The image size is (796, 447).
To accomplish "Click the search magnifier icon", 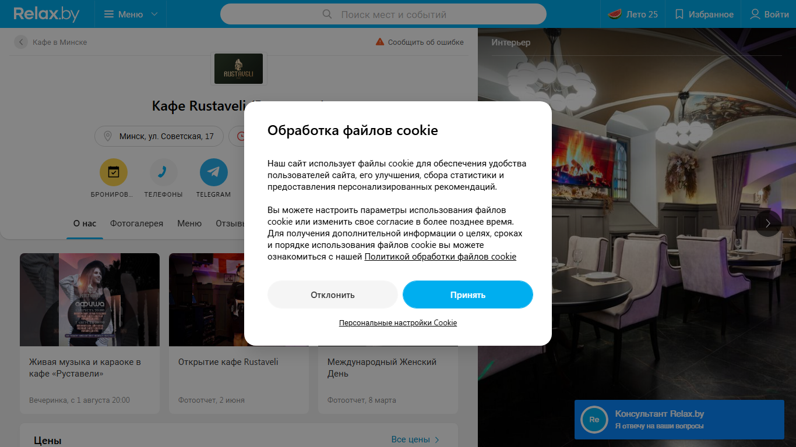I will [327, 14].
